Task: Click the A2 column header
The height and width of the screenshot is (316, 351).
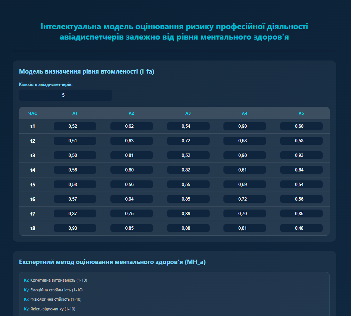Action: pyautogui.click(x=131, y=113)
